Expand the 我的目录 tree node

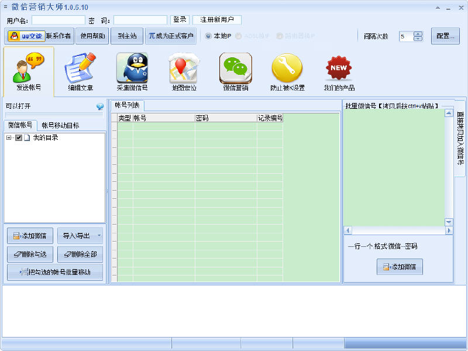[x=9, y=137]
